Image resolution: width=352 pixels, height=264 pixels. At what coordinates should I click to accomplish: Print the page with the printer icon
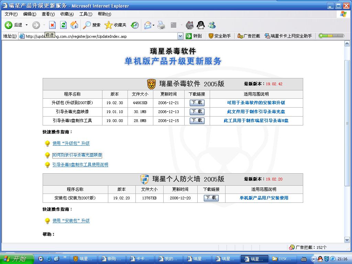[x=161, y=25]
